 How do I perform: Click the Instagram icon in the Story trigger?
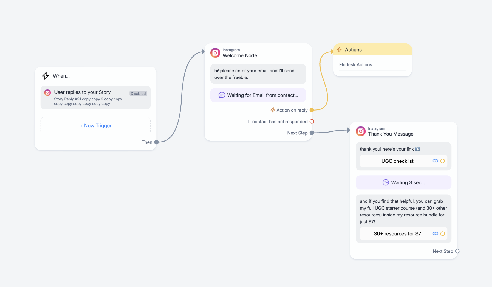click(47, 93)
